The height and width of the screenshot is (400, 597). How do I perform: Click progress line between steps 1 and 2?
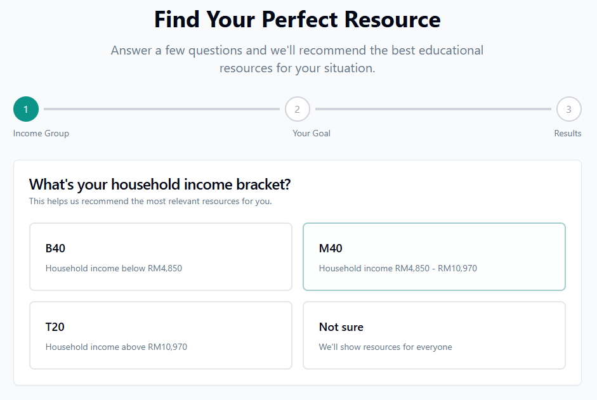pos(162,109)
